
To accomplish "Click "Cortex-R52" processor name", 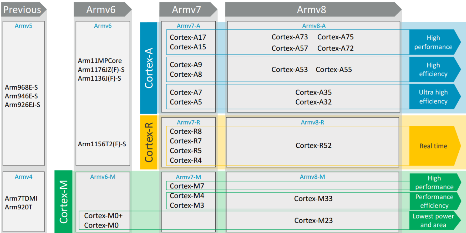I will (x=314, y=145).
